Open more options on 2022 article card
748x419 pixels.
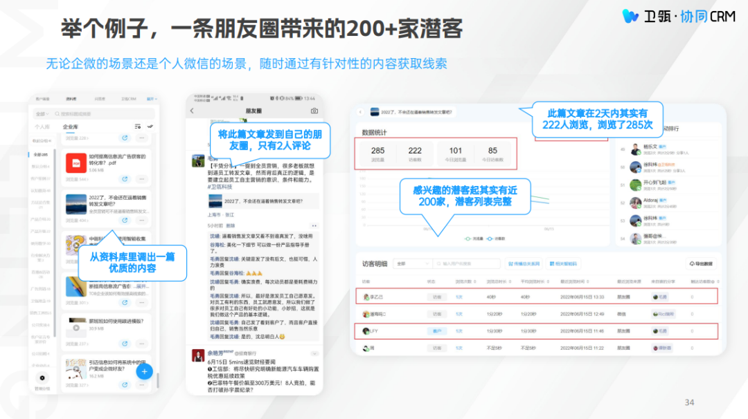tap(142, 220)
